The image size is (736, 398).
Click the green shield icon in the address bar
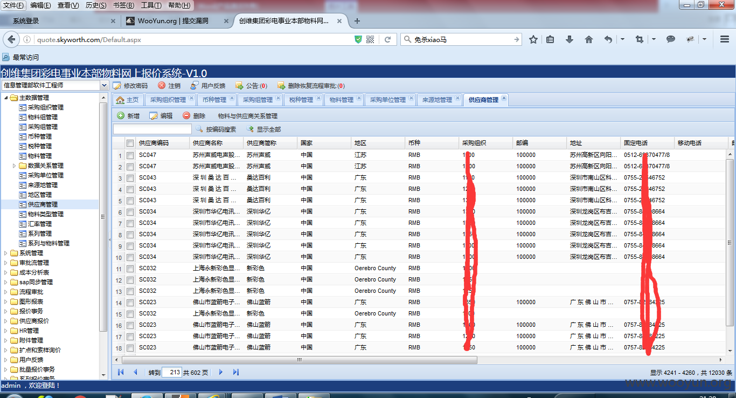(358, 39)
